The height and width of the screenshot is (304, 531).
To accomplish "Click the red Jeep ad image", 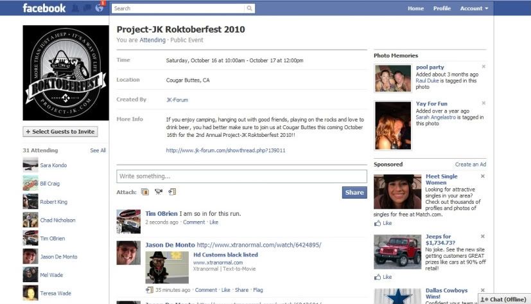I will tap(397, 252).
